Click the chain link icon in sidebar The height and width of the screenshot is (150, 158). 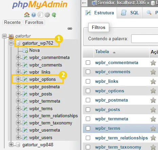pyautogui.click(x=70, y=28)
